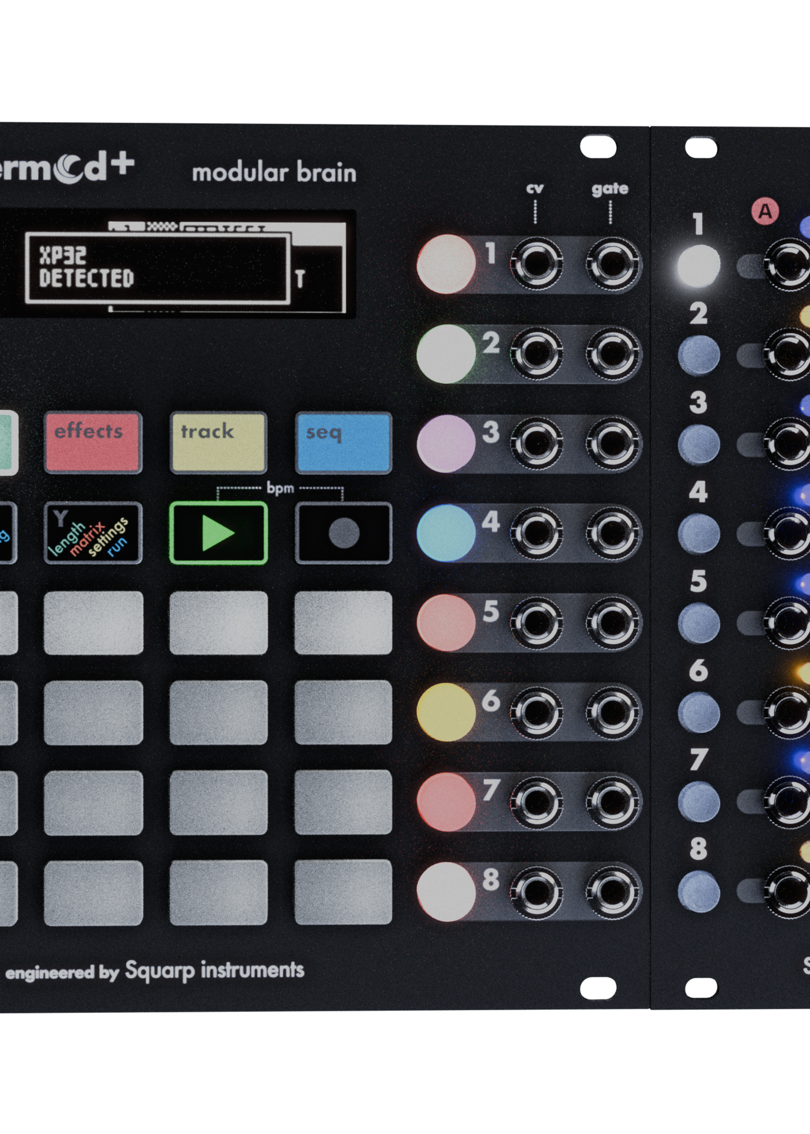This screenshot has height=1134, width=810.
Task: Select track 1 round button on Hermod+
Action: (x=446, y=264)
